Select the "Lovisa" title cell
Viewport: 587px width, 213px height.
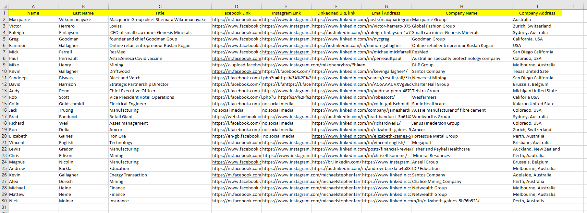click(160, 26)
